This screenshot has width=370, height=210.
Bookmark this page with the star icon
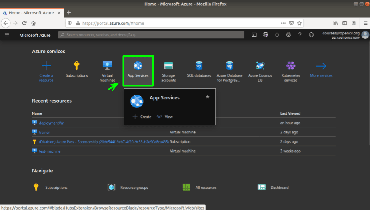click(x=299, y=23)
